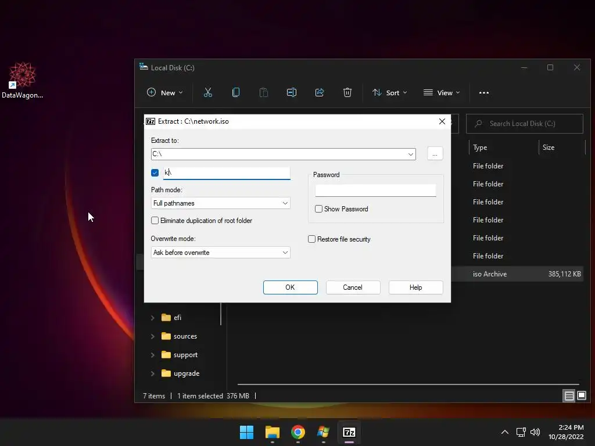The width and height of the screenshot is (595, 446).
Task: Open the Windows Start menu
Action: (246, 432)
